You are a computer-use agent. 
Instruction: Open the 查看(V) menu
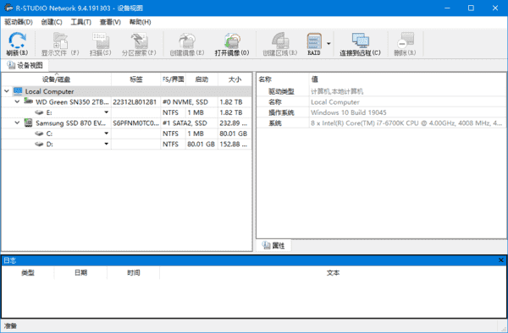pos(110,22)
